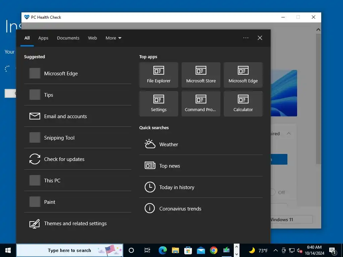Viewport: 343px width, 257px height.
Task: Switch to All search tab
Action: [27, 38]
